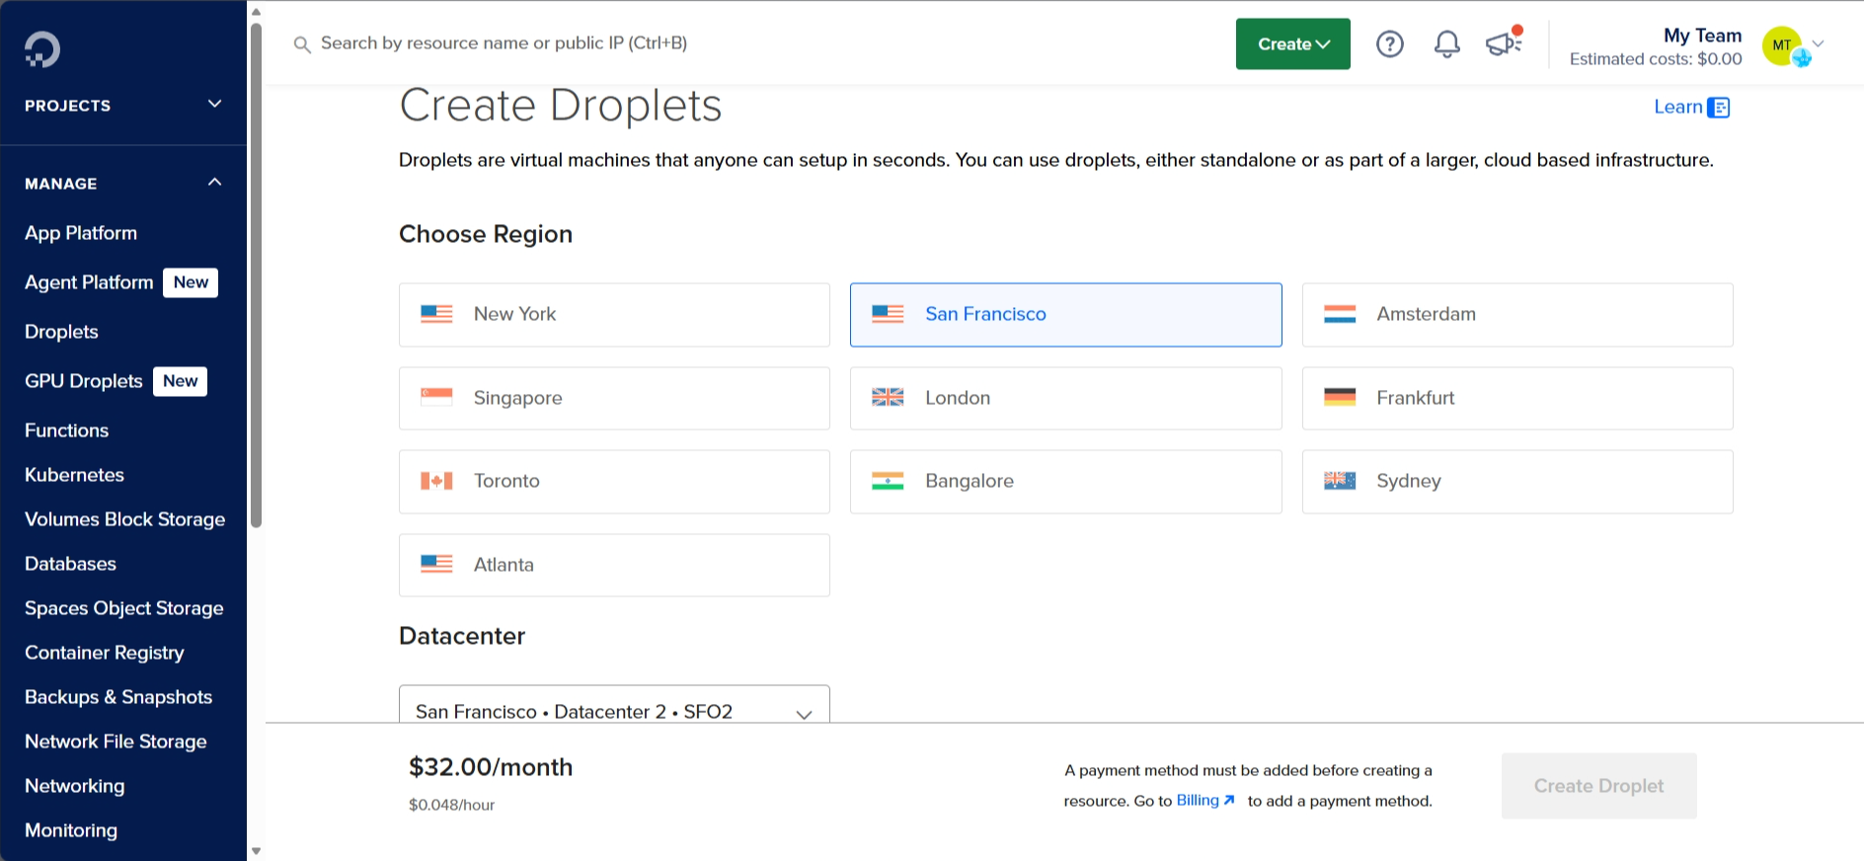This screenshot has width=1864, height=861.
Task: Click the $0.048/hour price text
Action: coord(451,805)
